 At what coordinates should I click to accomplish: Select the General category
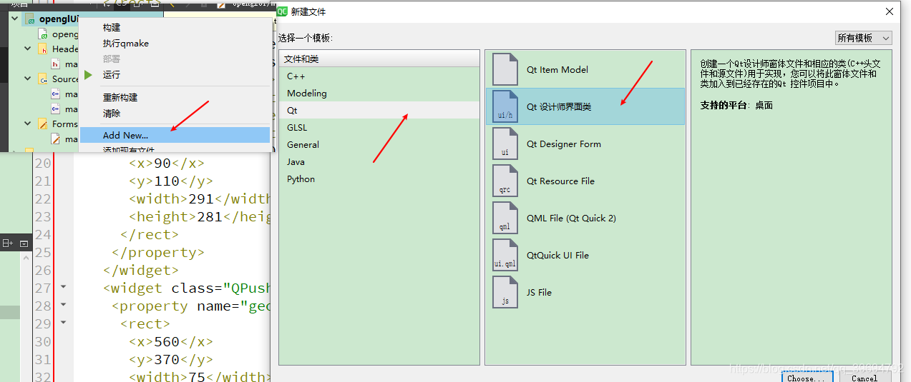coord(379,144)
